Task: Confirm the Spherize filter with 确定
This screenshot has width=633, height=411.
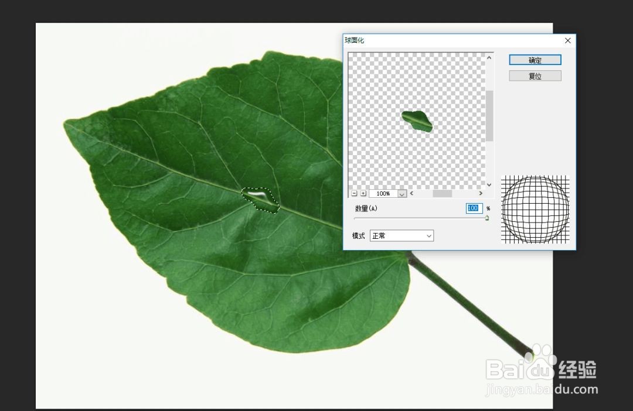Action: coord(535,60)
